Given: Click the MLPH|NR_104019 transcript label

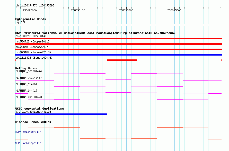Looking at the screenshot, I should click(26, 91).
